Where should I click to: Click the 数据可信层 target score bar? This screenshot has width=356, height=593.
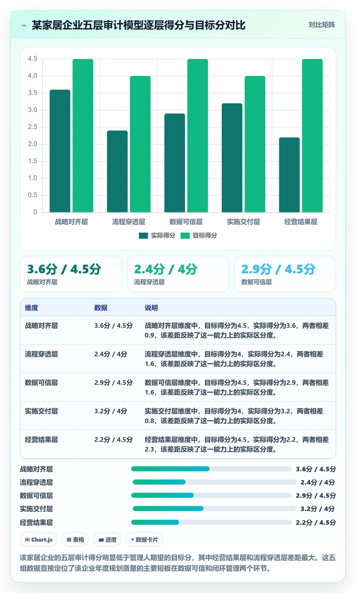pos(198,136)
